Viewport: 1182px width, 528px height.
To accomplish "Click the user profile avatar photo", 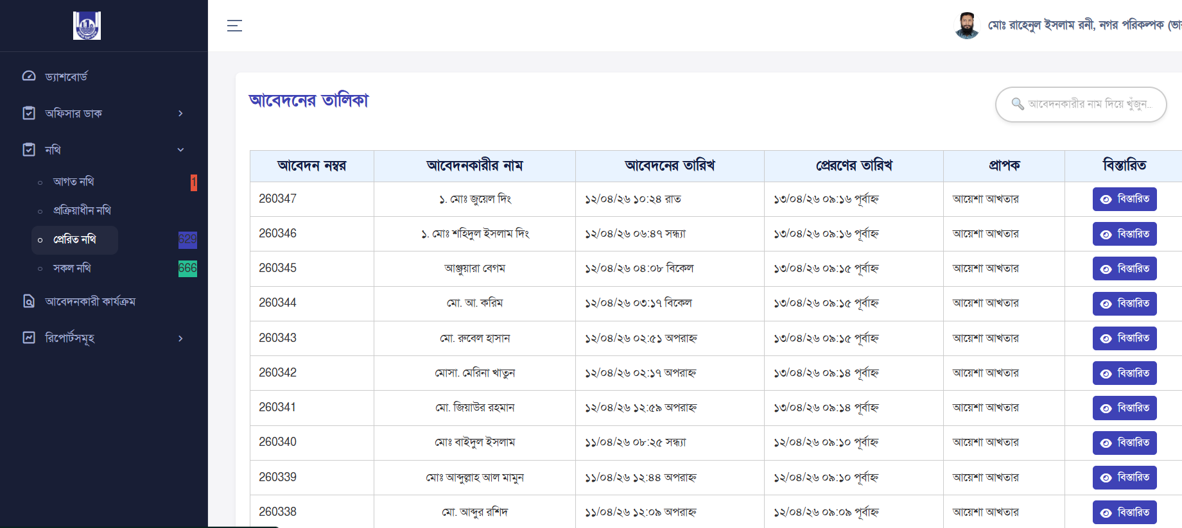I will point(966,26).
